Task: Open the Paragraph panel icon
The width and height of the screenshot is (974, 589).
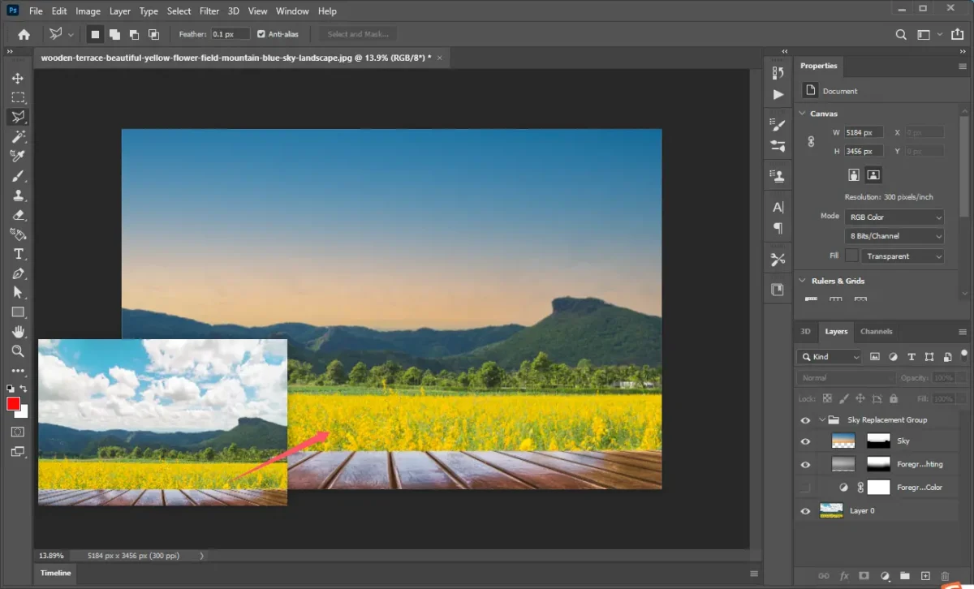Action: [778, 228]
